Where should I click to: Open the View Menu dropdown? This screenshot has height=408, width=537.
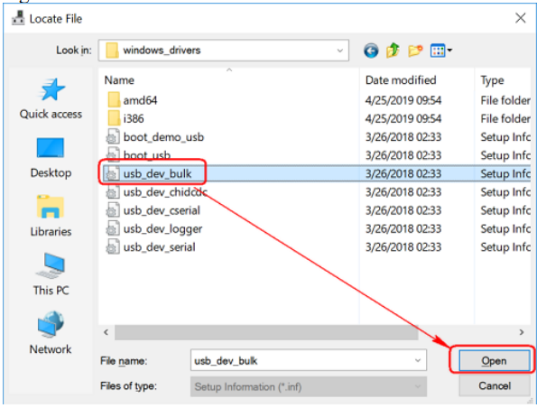441,51
